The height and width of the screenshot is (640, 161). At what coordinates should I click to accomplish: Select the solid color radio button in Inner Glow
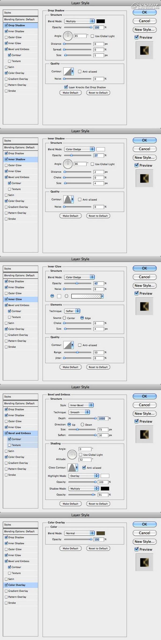[52, 296]
